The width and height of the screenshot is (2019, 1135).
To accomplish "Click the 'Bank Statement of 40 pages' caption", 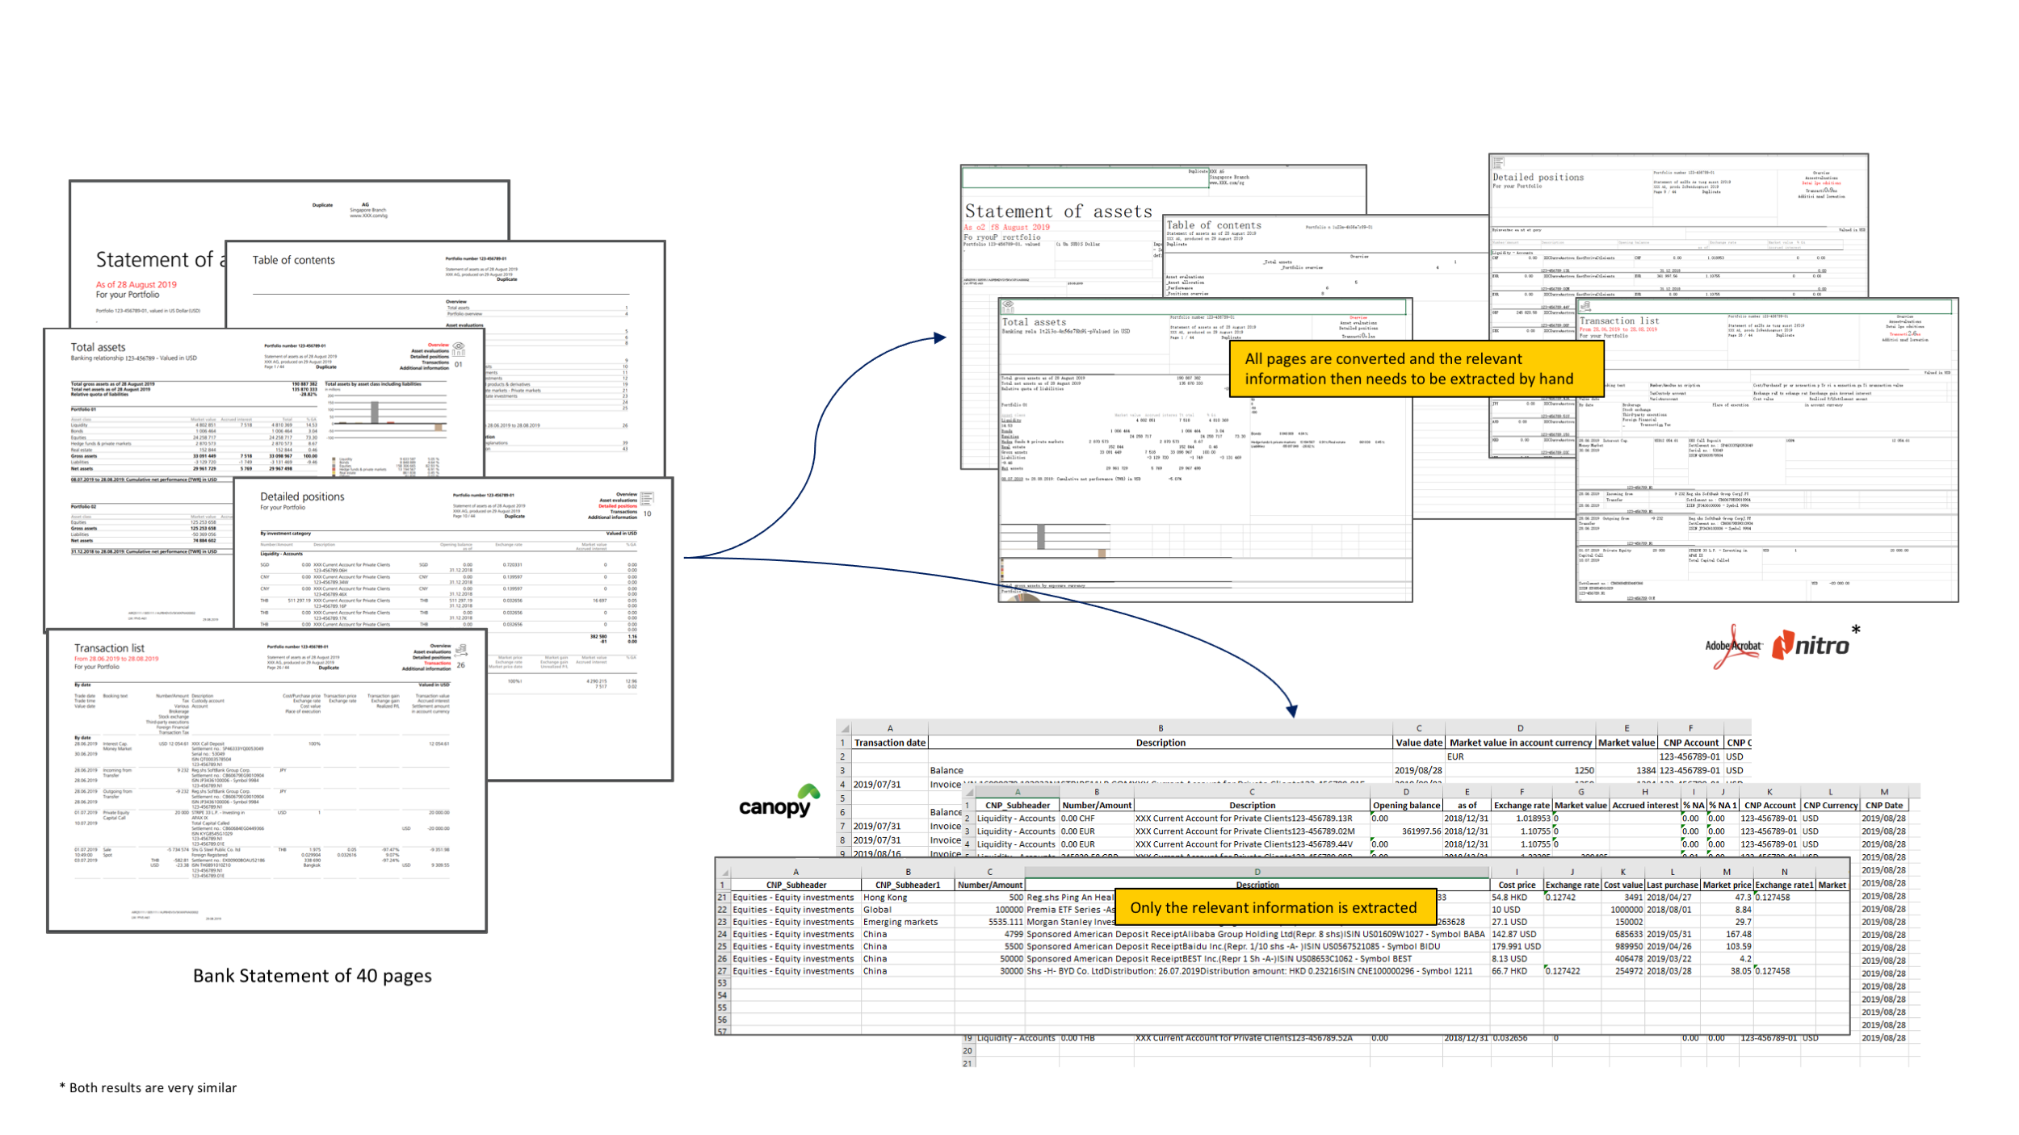I will click(312, 976).
